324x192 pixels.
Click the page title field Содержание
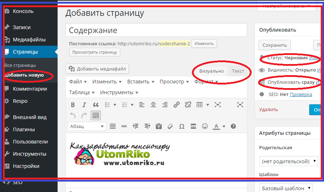pos(156,31)
